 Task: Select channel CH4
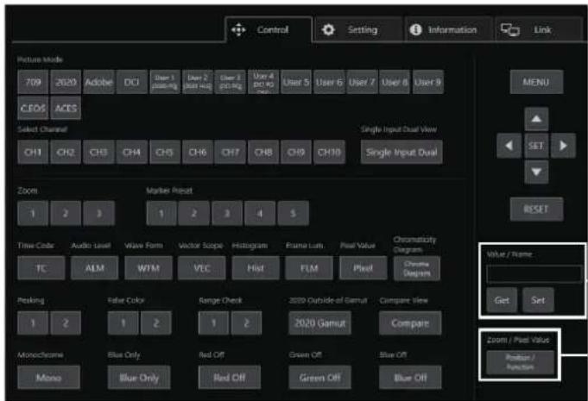(x=131, y=152)
